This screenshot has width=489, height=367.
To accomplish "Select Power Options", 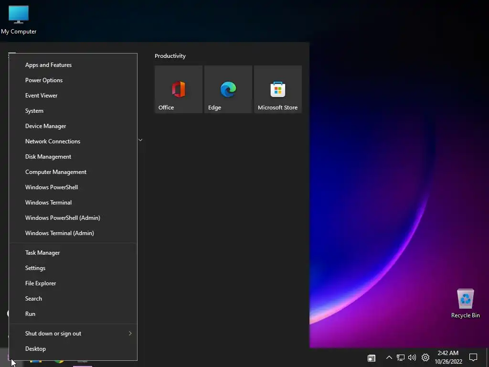I will (73, 80).
